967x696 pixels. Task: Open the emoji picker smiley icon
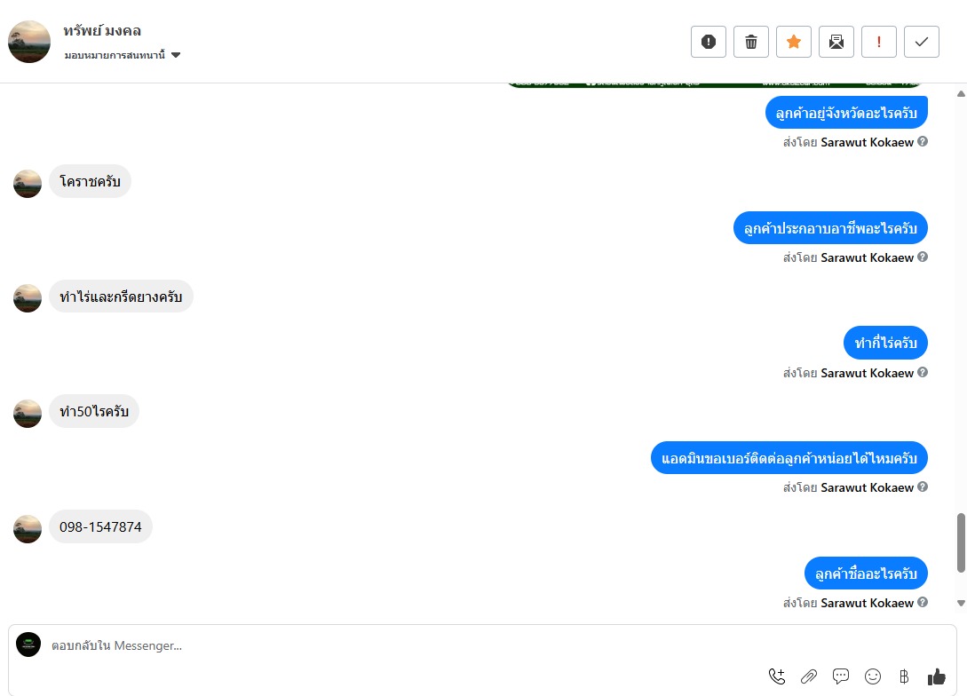tap(873, 676)
